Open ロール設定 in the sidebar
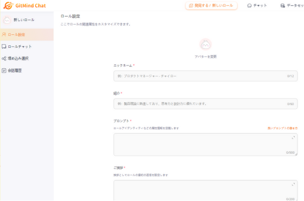This screenshot has height=201, width=304. pos(27,35)
